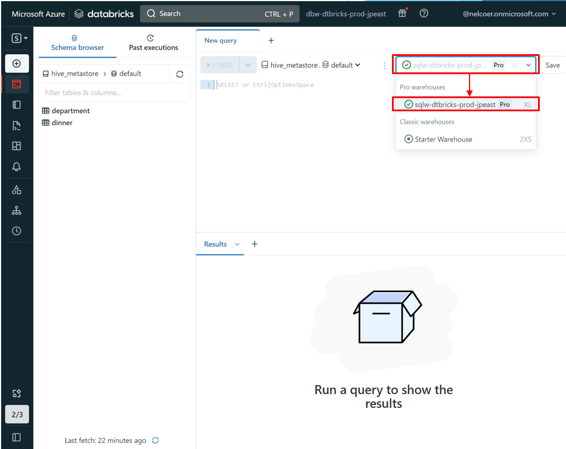Click the Pro warehouses heading

pyautogui.click(x=422, y=87)
